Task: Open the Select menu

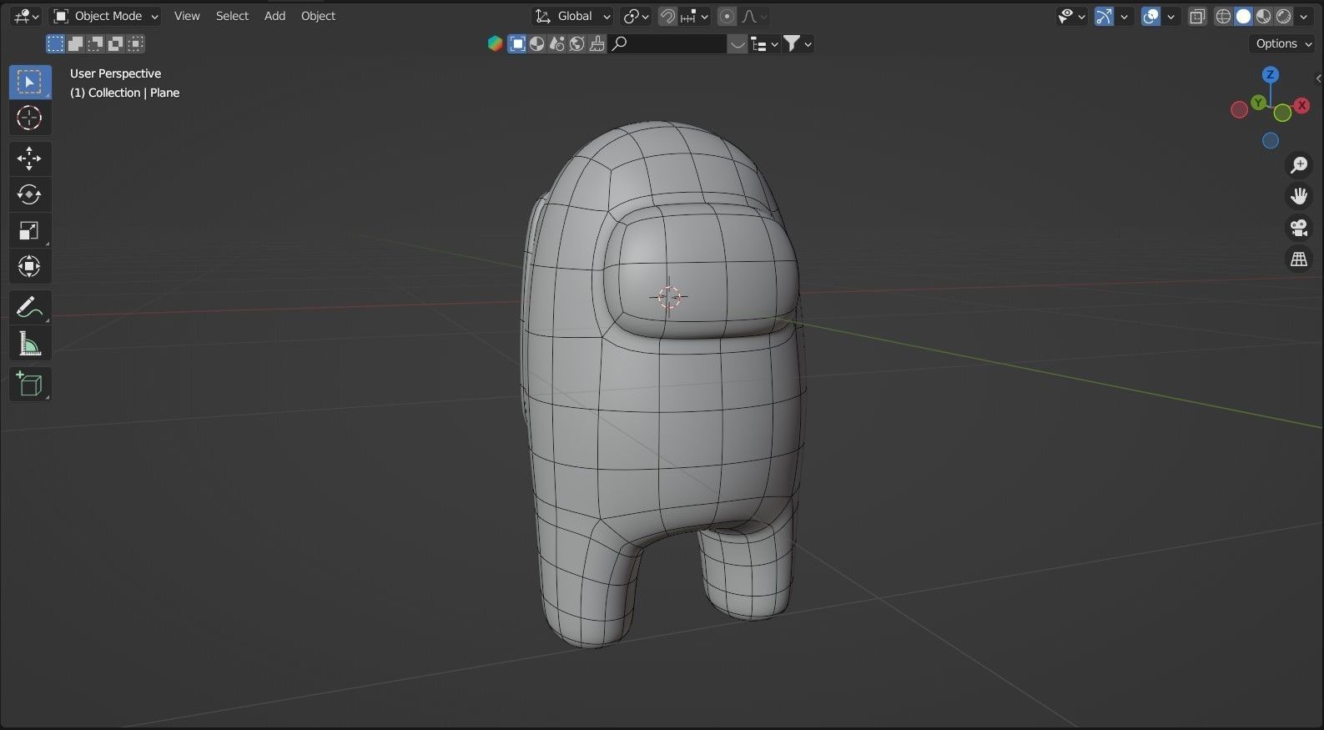Action: click(x=232, y=16)
